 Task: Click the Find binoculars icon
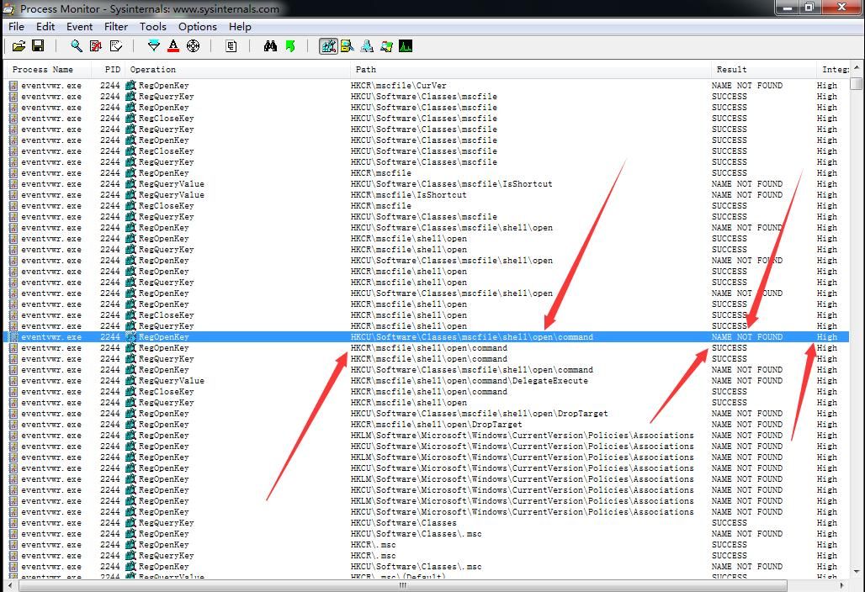270,46
